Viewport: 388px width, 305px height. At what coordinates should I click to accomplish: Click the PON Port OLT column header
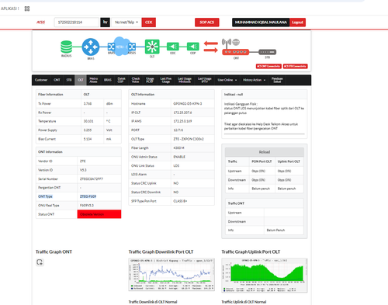pyautogui.click(x=262, y=161)
